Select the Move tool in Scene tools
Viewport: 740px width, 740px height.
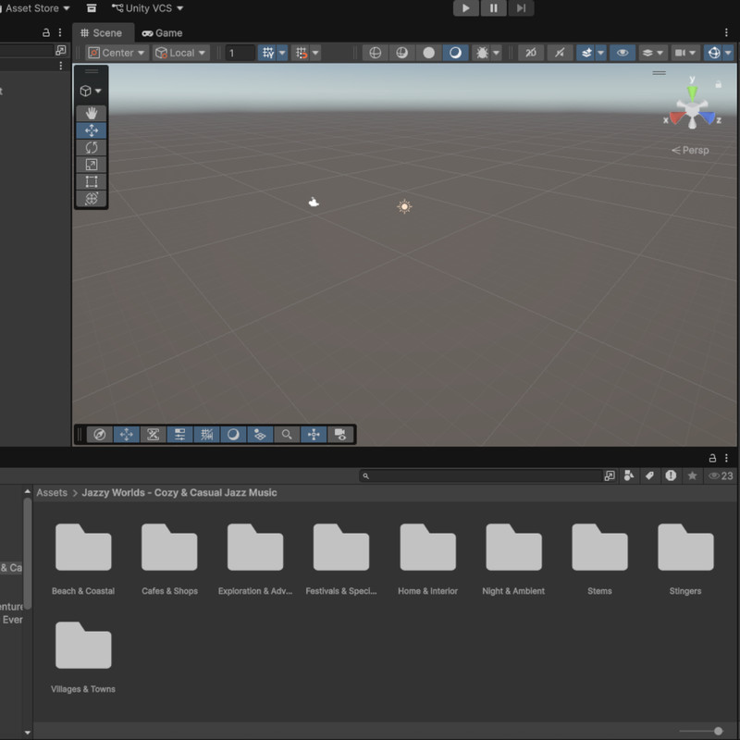(91, 130)
